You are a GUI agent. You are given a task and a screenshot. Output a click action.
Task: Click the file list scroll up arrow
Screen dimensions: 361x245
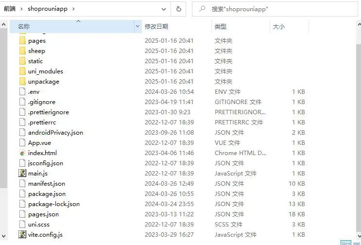tap(359, 24)
